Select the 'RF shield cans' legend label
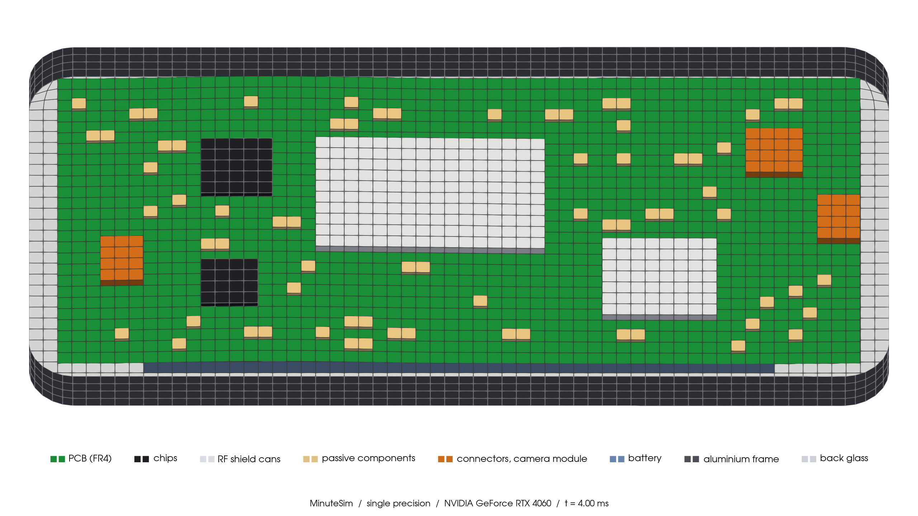The width and height of the screenshot is (918, 516). 249,459
